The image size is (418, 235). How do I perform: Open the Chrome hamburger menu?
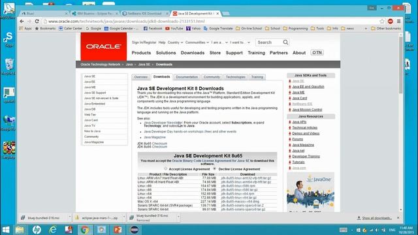pos(399,22)
